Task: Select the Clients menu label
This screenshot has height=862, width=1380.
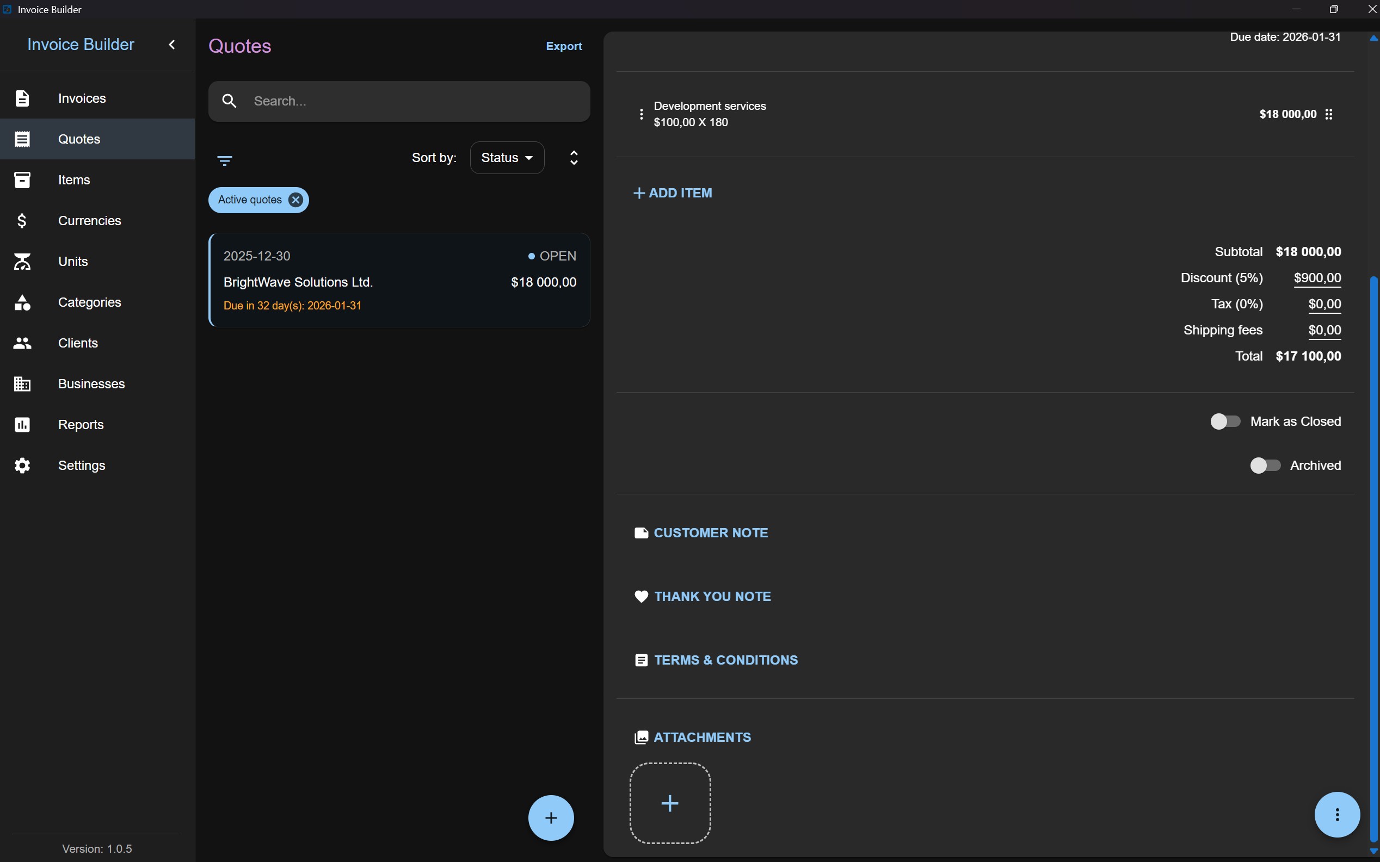Action: [78, 343]
